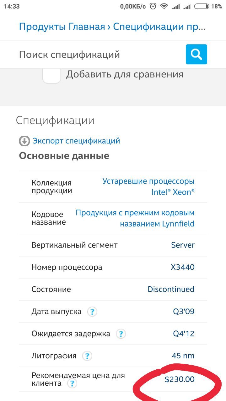226x401 pixels.
Task: Select the $230.00 recommended price value
Action: 180,379
